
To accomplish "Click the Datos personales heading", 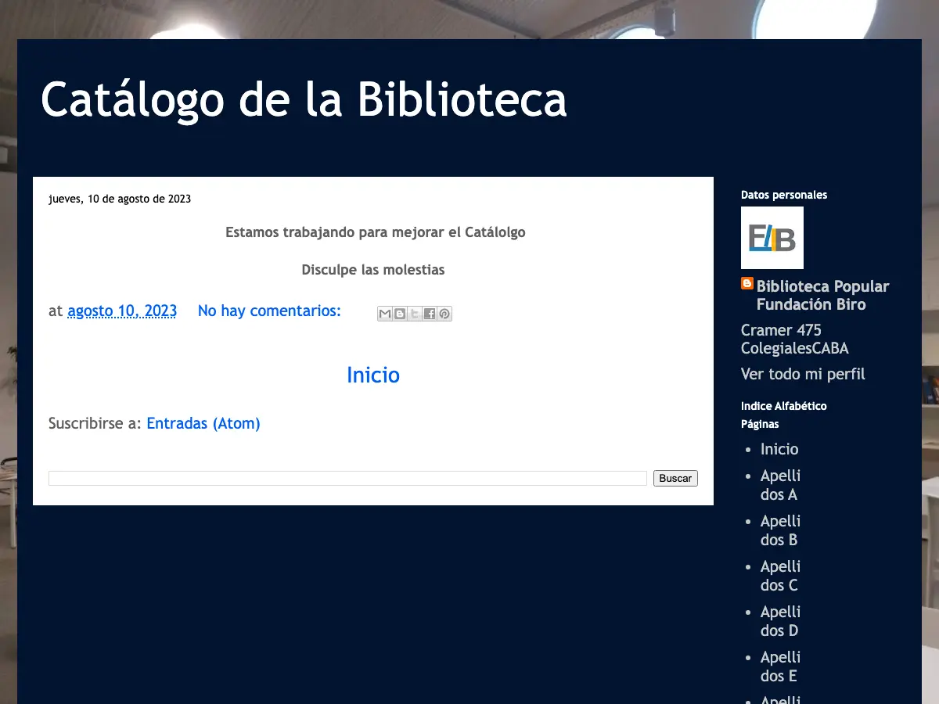I will 784,195.
